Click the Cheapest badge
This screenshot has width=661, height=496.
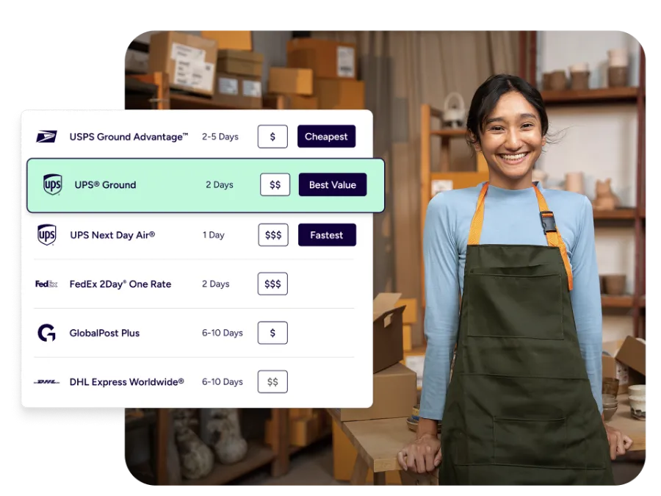click(x=326, y=136)
